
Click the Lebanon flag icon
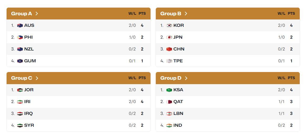169,114
